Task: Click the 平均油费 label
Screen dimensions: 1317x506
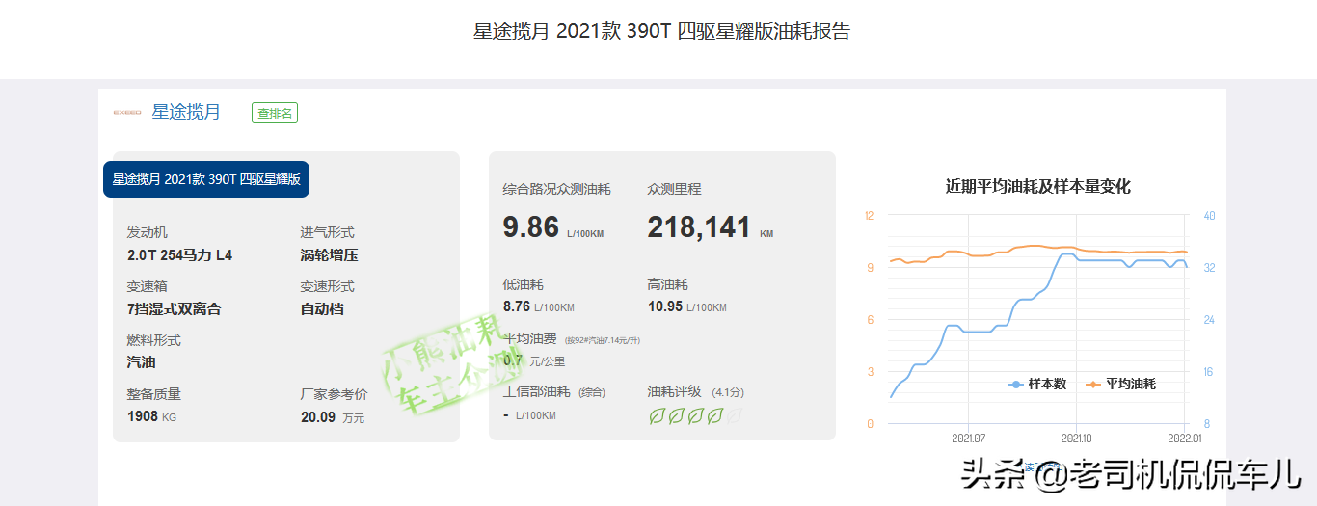Action: pyautogui.click(x=529, y=338)
